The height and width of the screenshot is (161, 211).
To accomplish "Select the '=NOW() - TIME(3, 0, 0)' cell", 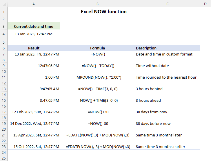I will [98, 89].
